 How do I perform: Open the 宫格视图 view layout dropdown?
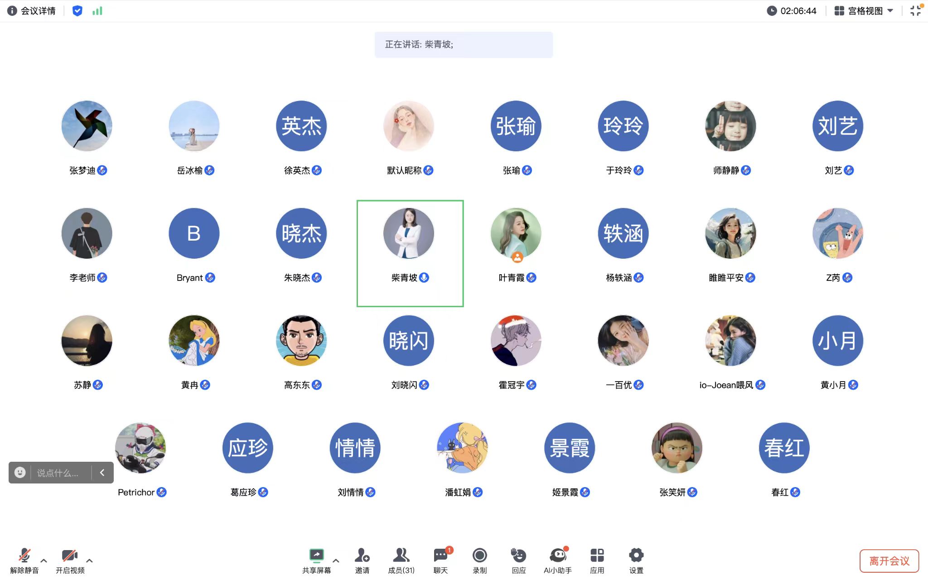[x=864, y=11]
